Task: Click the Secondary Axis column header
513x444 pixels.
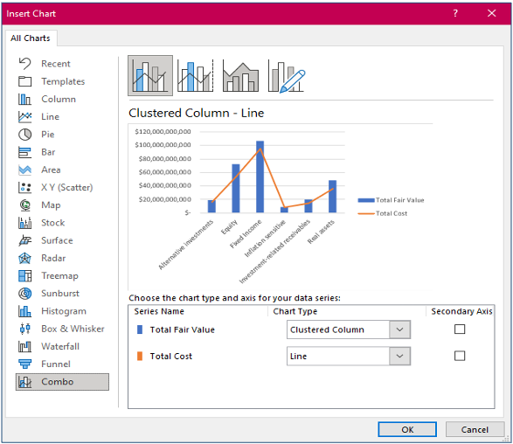Action: click(461, 311)
